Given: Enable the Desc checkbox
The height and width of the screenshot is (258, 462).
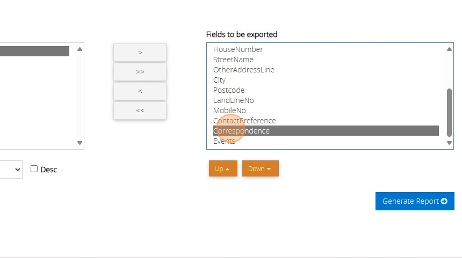Looking at the screenshot, I should pos(34,169).
